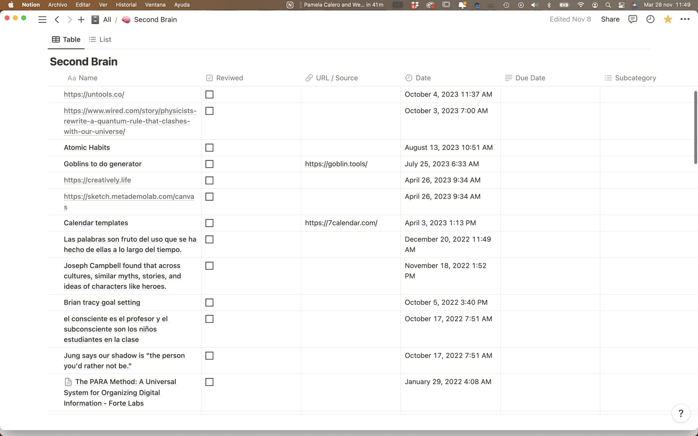Tick the Calendar templates checkbox
Image resolution: width=698 pixels, height=436 pixels.
(x=209, y=223)
